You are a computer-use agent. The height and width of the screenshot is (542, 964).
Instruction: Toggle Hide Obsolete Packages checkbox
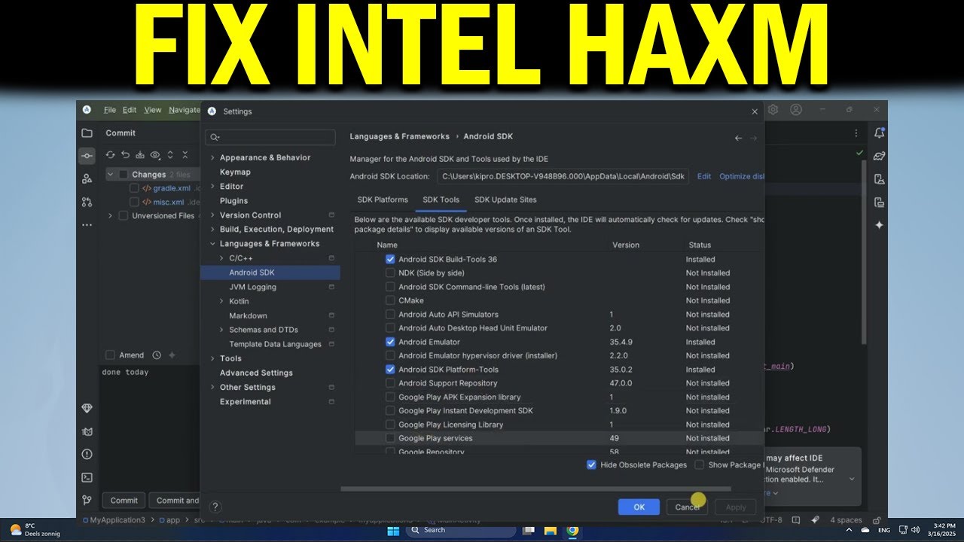(591, 464)
